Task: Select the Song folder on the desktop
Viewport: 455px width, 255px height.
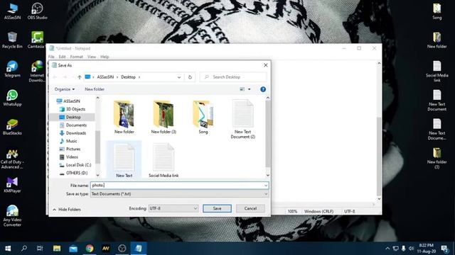Action: click(x=437, y=11)
